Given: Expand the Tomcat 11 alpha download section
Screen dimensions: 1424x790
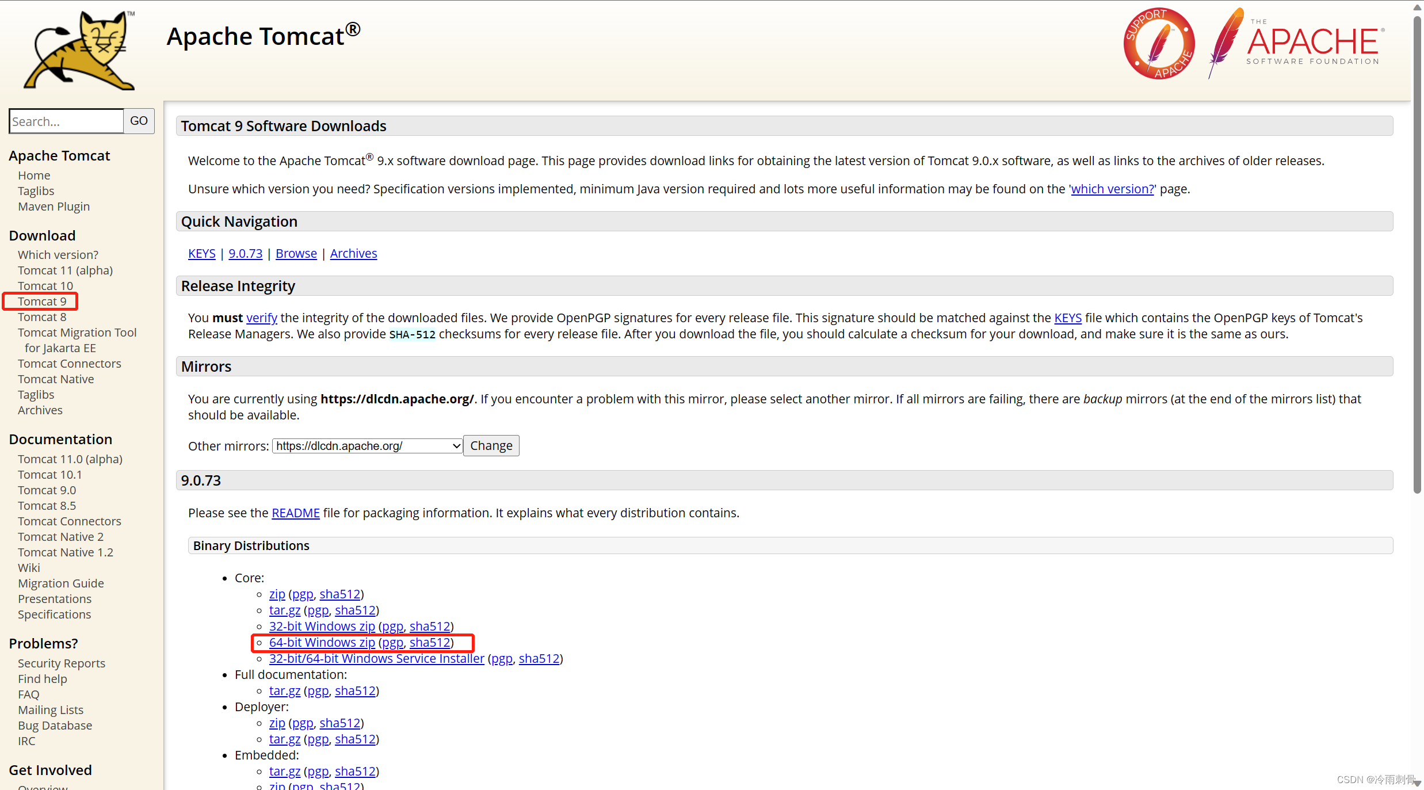Looking at the screenshot, I should pyautogui.click(x=65, y=269).
